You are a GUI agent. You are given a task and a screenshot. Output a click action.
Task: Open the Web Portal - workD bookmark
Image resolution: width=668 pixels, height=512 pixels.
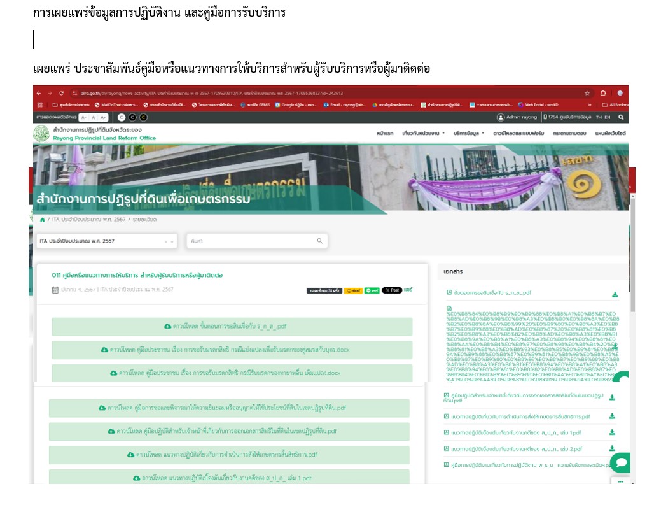(538, 104)
